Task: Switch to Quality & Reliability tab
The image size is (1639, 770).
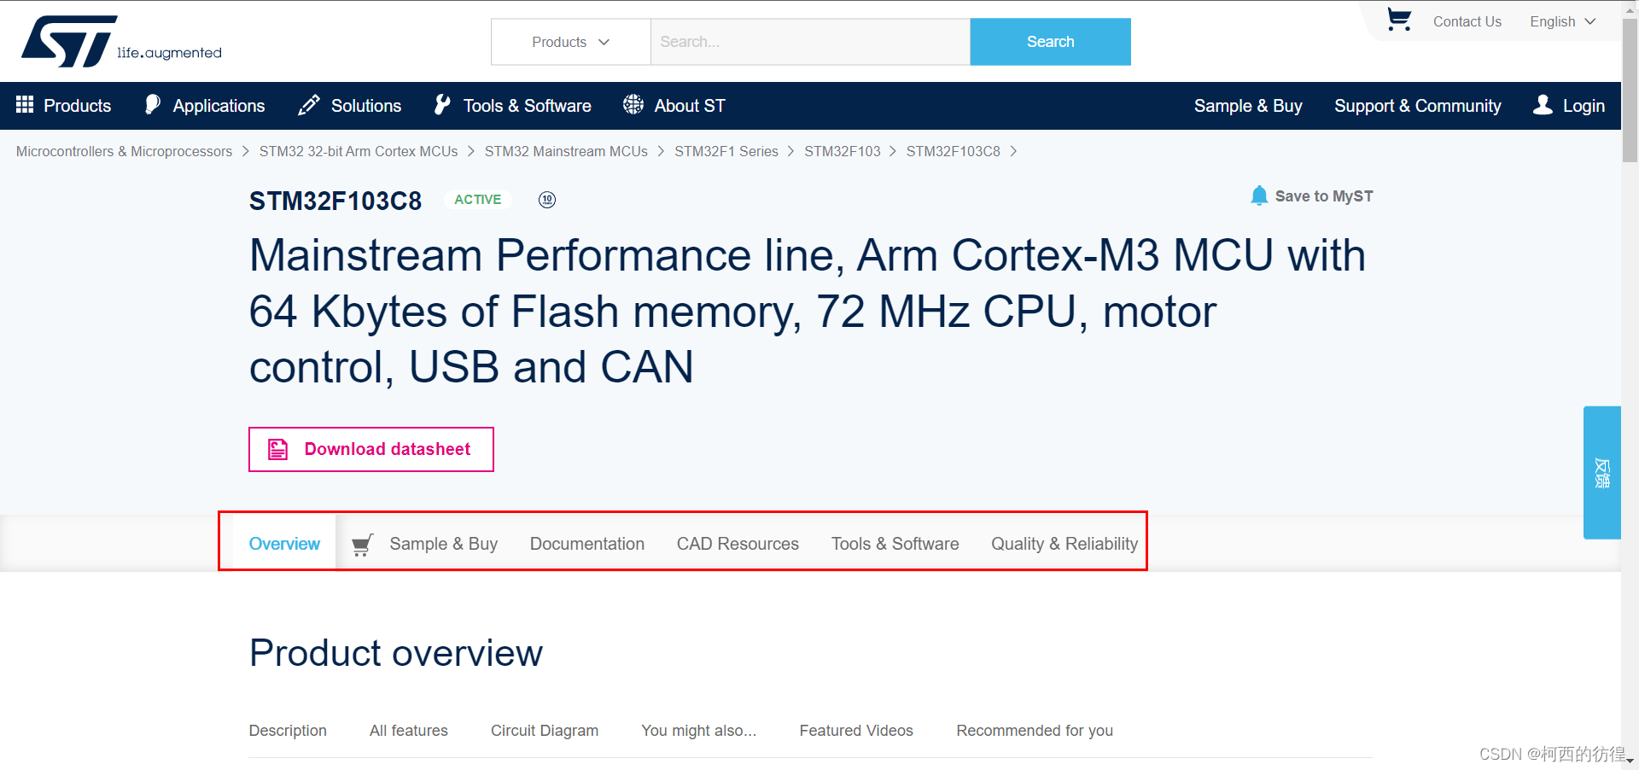Action: 1064,544
